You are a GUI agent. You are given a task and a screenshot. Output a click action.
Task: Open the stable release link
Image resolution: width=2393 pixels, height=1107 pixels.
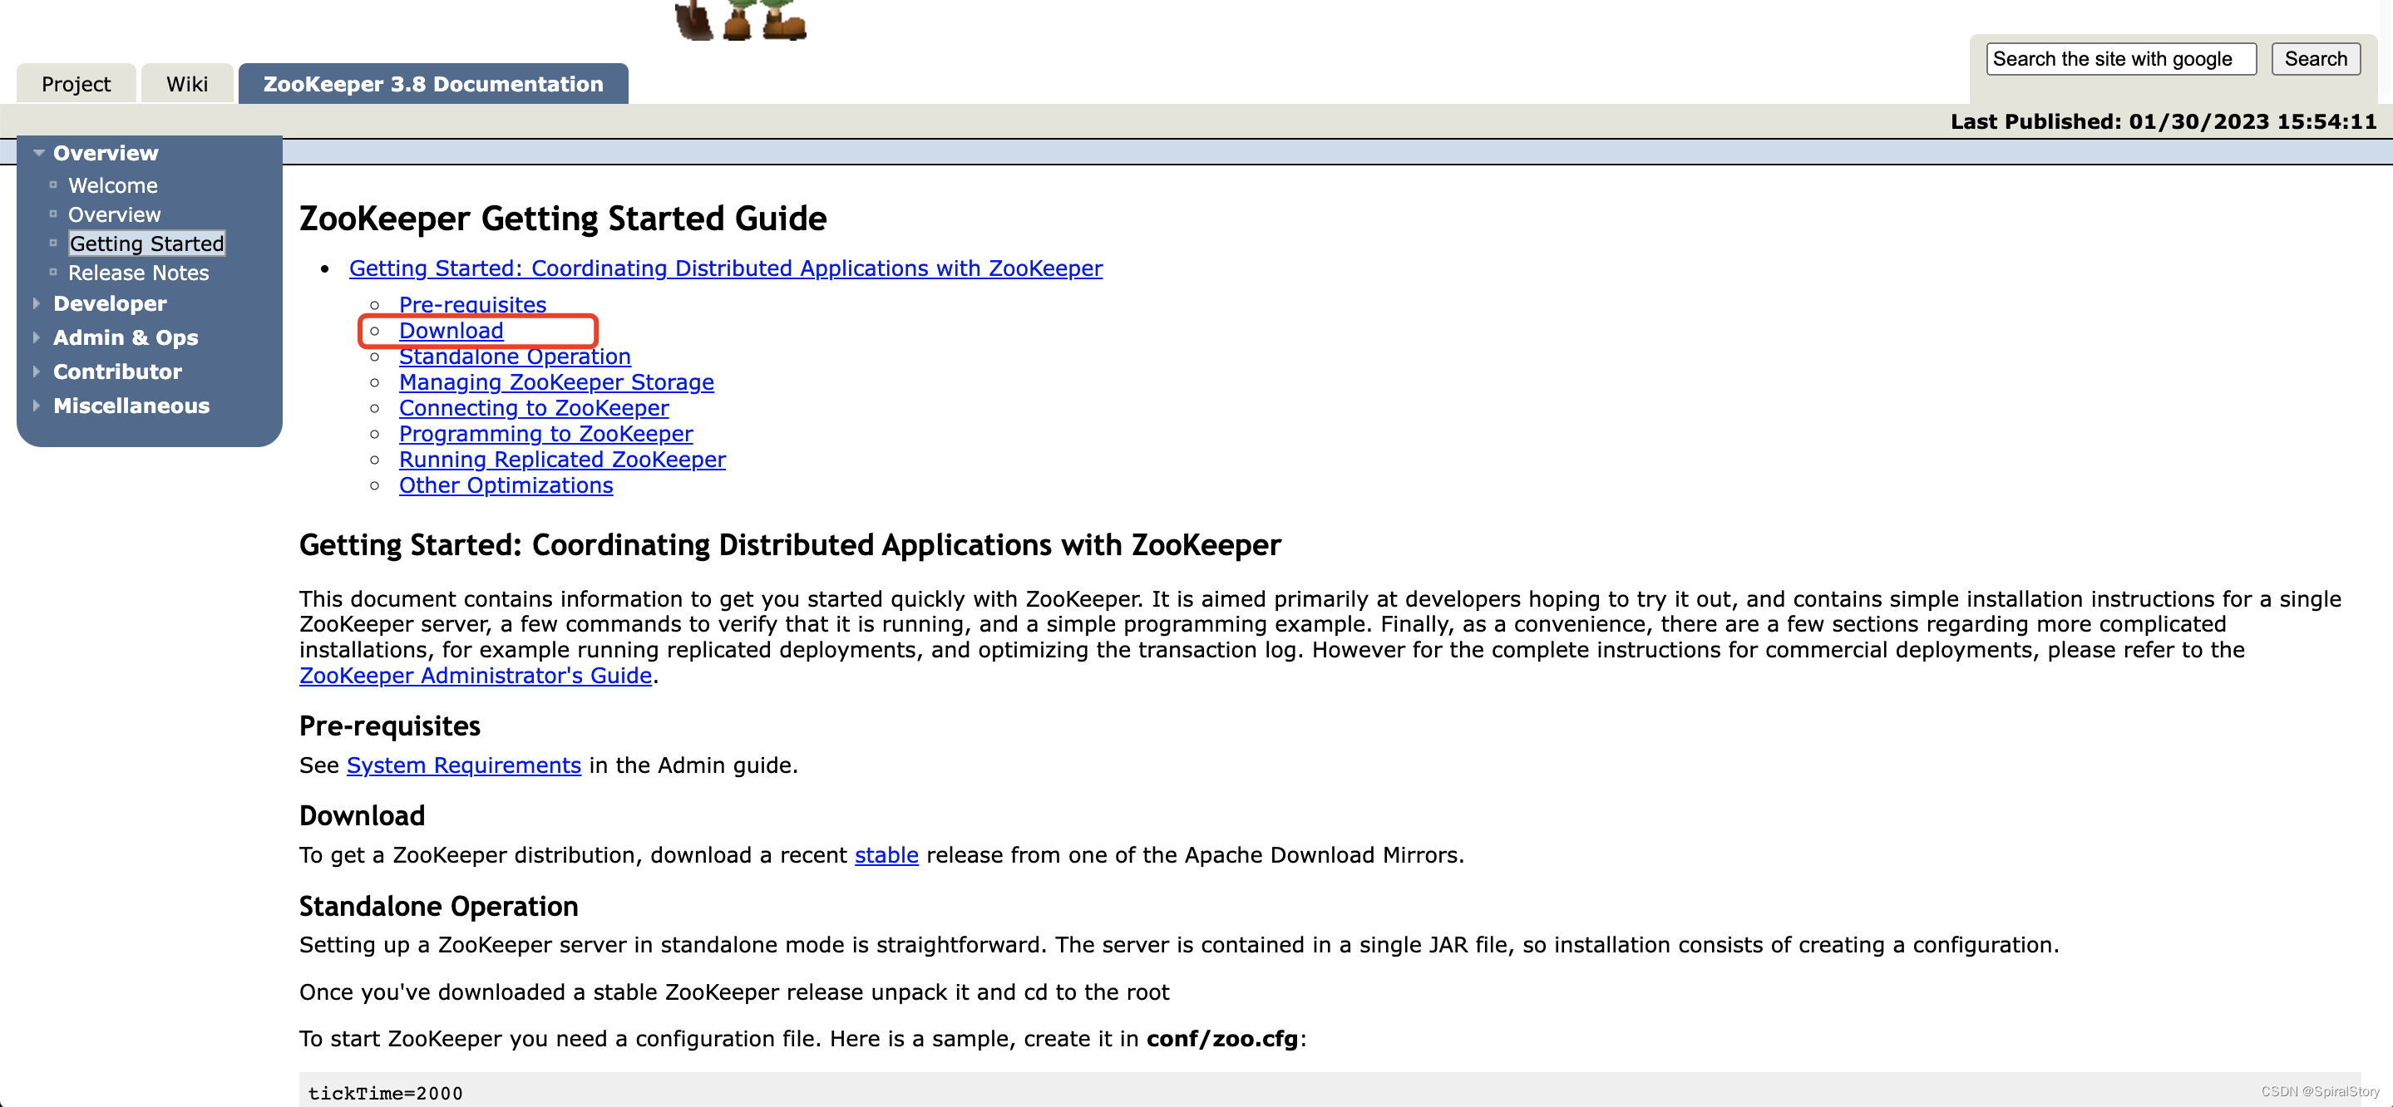[886, 855]
